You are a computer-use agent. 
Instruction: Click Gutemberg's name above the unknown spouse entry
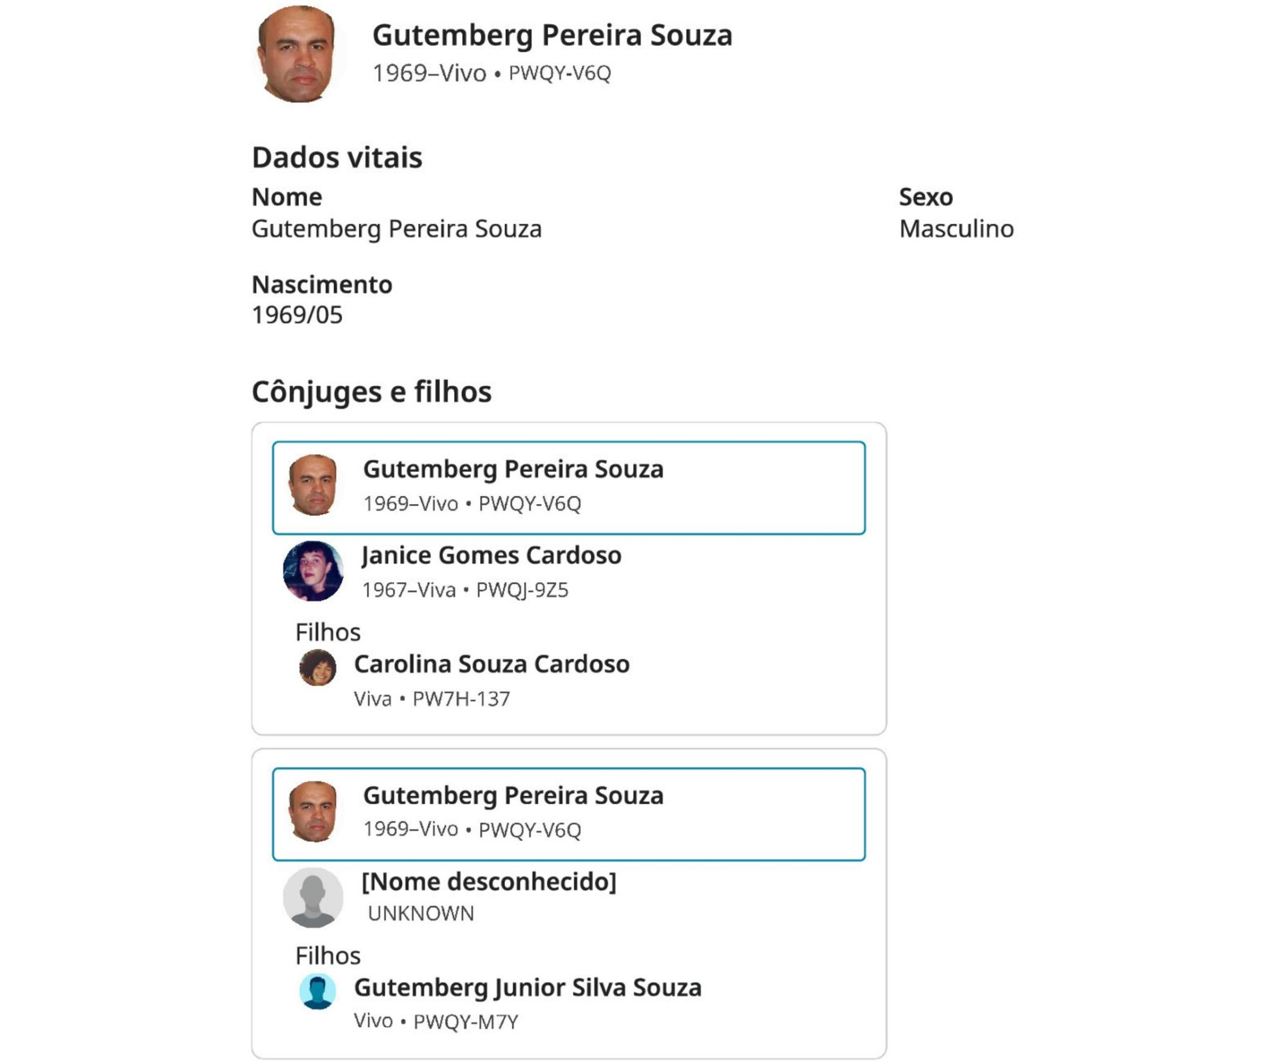(x=513, y=795)
